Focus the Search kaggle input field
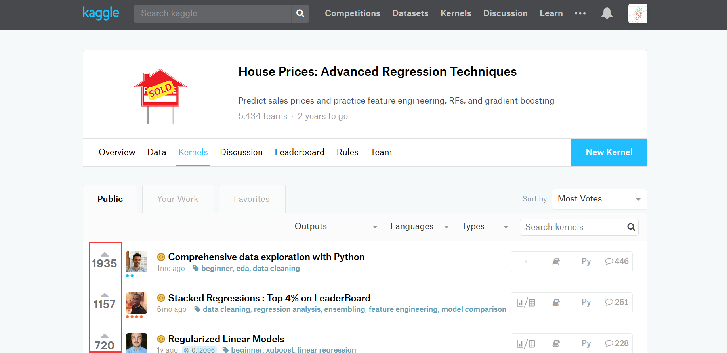Screen dimensions: 727x353 [212, 13]
